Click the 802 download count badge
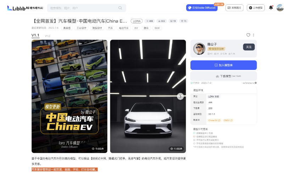Image resolution: width=284 pixels, height=173 pixels. [x=162, y=21]
